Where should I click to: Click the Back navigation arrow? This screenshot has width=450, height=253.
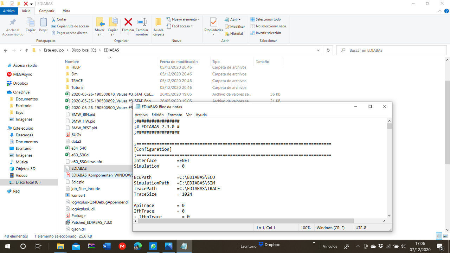click(6, 50)
